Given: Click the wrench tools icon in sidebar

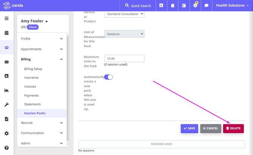Looking at the screenshot, I should 6,105.
